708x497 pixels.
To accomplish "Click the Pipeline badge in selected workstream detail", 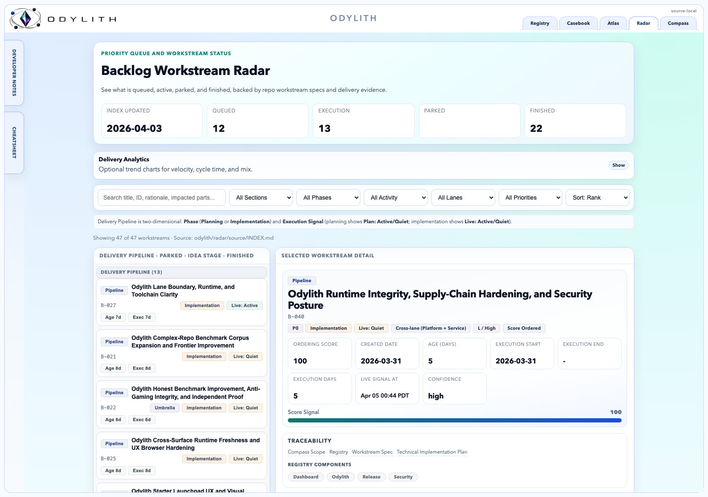I will click(302, 281).
